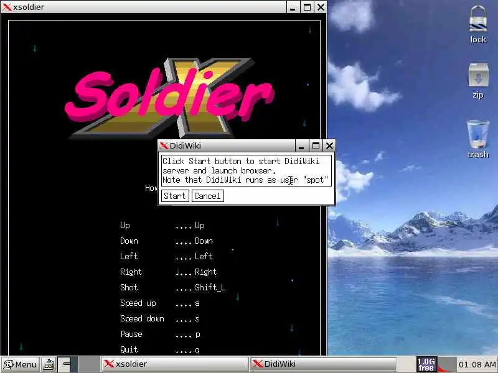Minimize the DidiWiki window
Image resolution: width=498 pixels, height=373 pixels.
coord(301,146)
